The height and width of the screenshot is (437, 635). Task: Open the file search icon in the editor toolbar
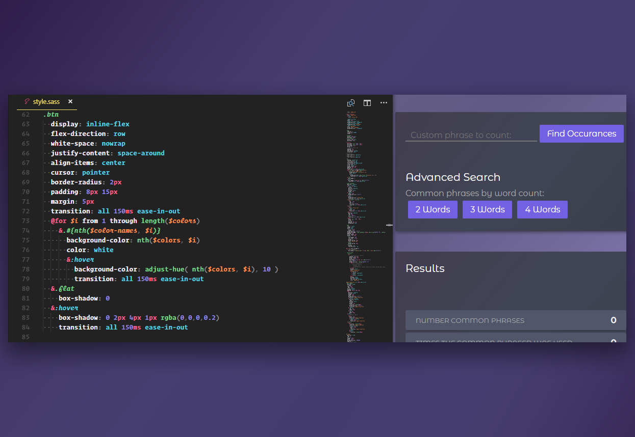(351, 103)
